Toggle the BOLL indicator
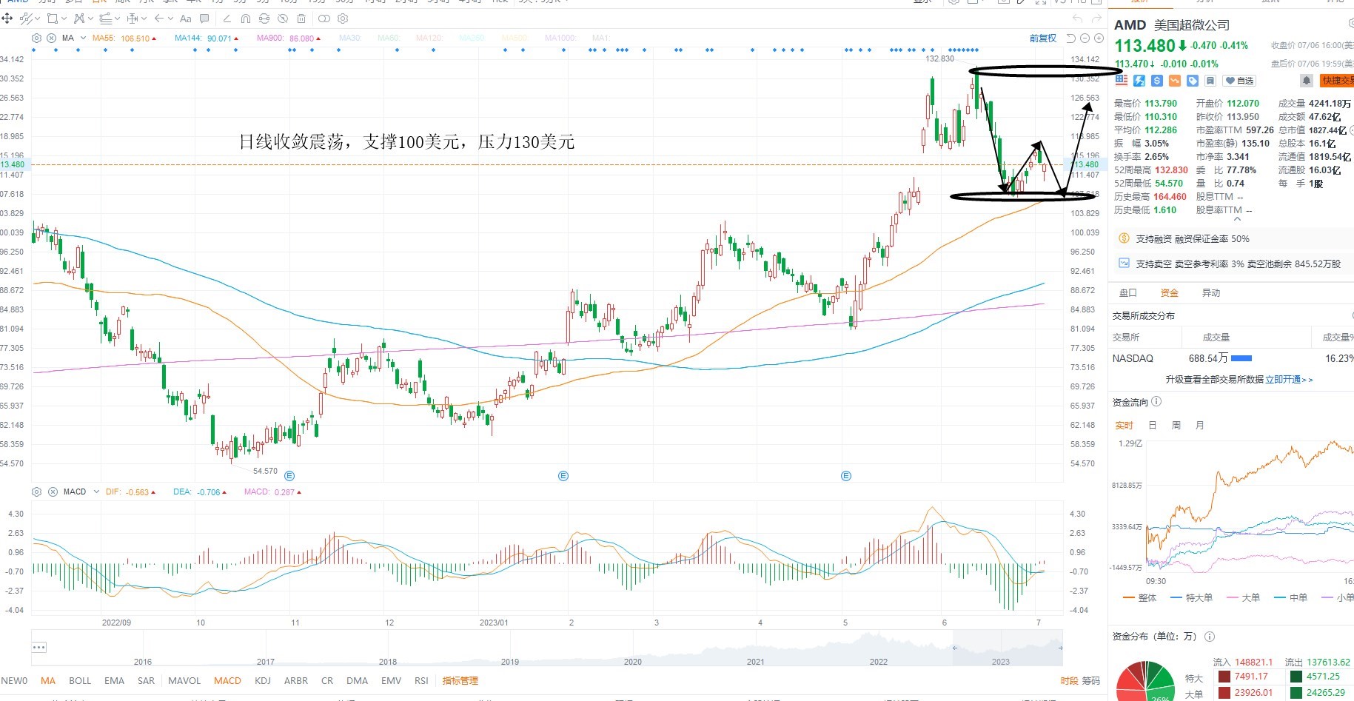The image size is (1354, 701). [x=80, y=680]
